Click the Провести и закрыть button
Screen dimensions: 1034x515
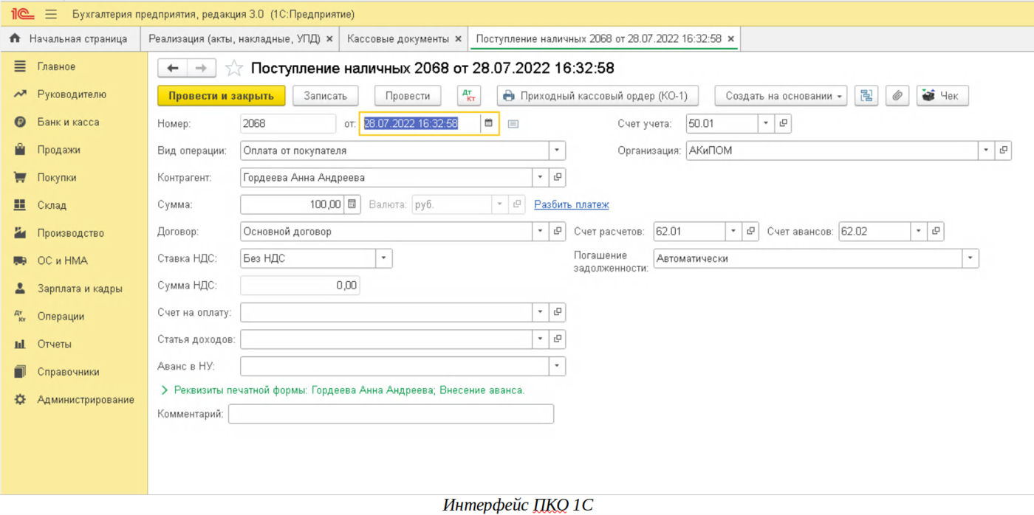coord(222,96)
